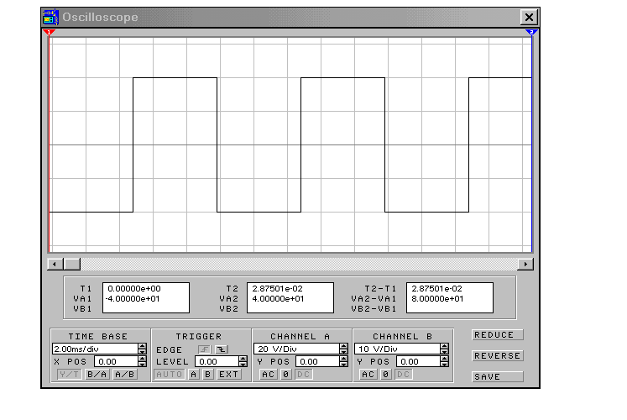Set Channel A coupling to AC
The height and width of the screenshot is (420, 627).
[269, 375]
